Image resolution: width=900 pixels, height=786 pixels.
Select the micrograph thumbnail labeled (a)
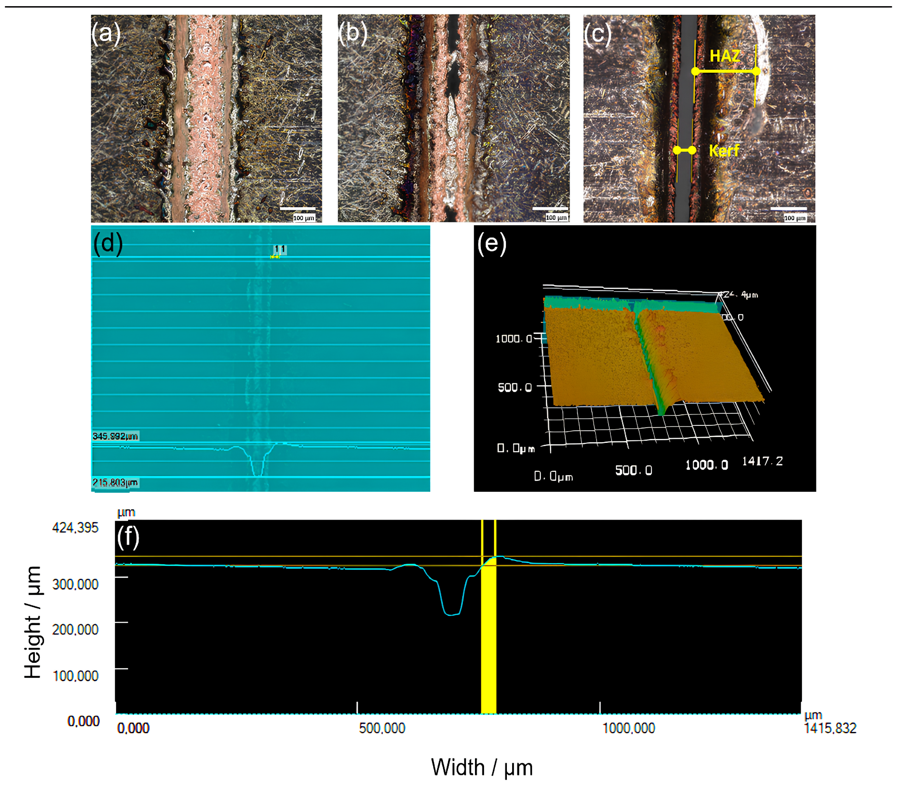coord(206,118)
